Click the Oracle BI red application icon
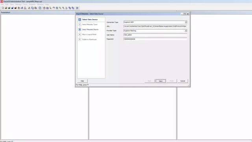Image resolution: width=252 pixels, height=142 pixels. 2,2
